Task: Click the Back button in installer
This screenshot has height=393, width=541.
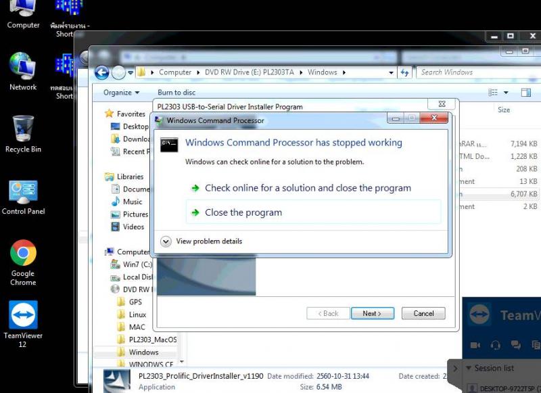Action: click(328, 314)
